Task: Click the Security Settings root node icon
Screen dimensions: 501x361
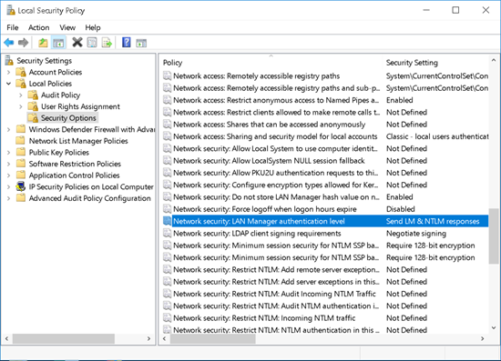Action: point(9,60)
